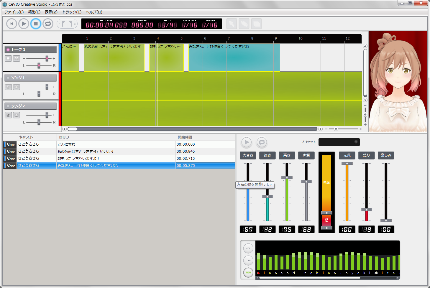Select the 歌もうたっちゃい… timeline clip

tap(166, 57)
